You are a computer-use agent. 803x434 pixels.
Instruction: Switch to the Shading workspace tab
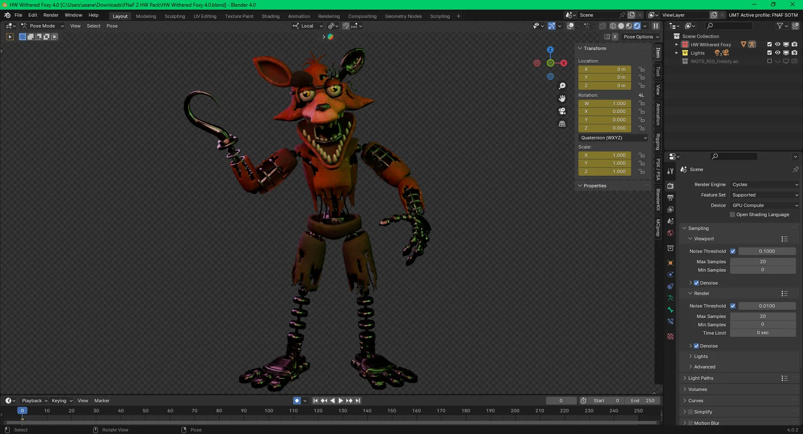pos(271,16)
